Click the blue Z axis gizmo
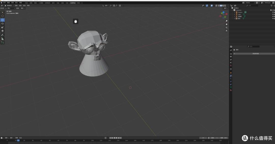Image resolution: width=275 pixels, height=144 pixels. pyautogui.click(x=224, y=12)
